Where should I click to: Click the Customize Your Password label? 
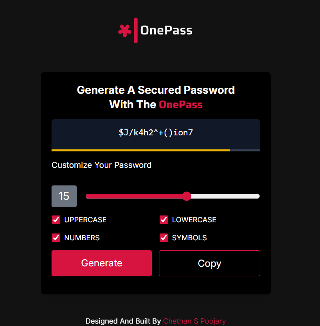point(101,165)
